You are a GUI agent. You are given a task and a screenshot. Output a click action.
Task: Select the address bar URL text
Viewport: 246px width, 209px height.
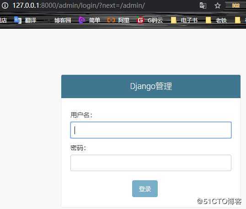(x=79, y=5)
